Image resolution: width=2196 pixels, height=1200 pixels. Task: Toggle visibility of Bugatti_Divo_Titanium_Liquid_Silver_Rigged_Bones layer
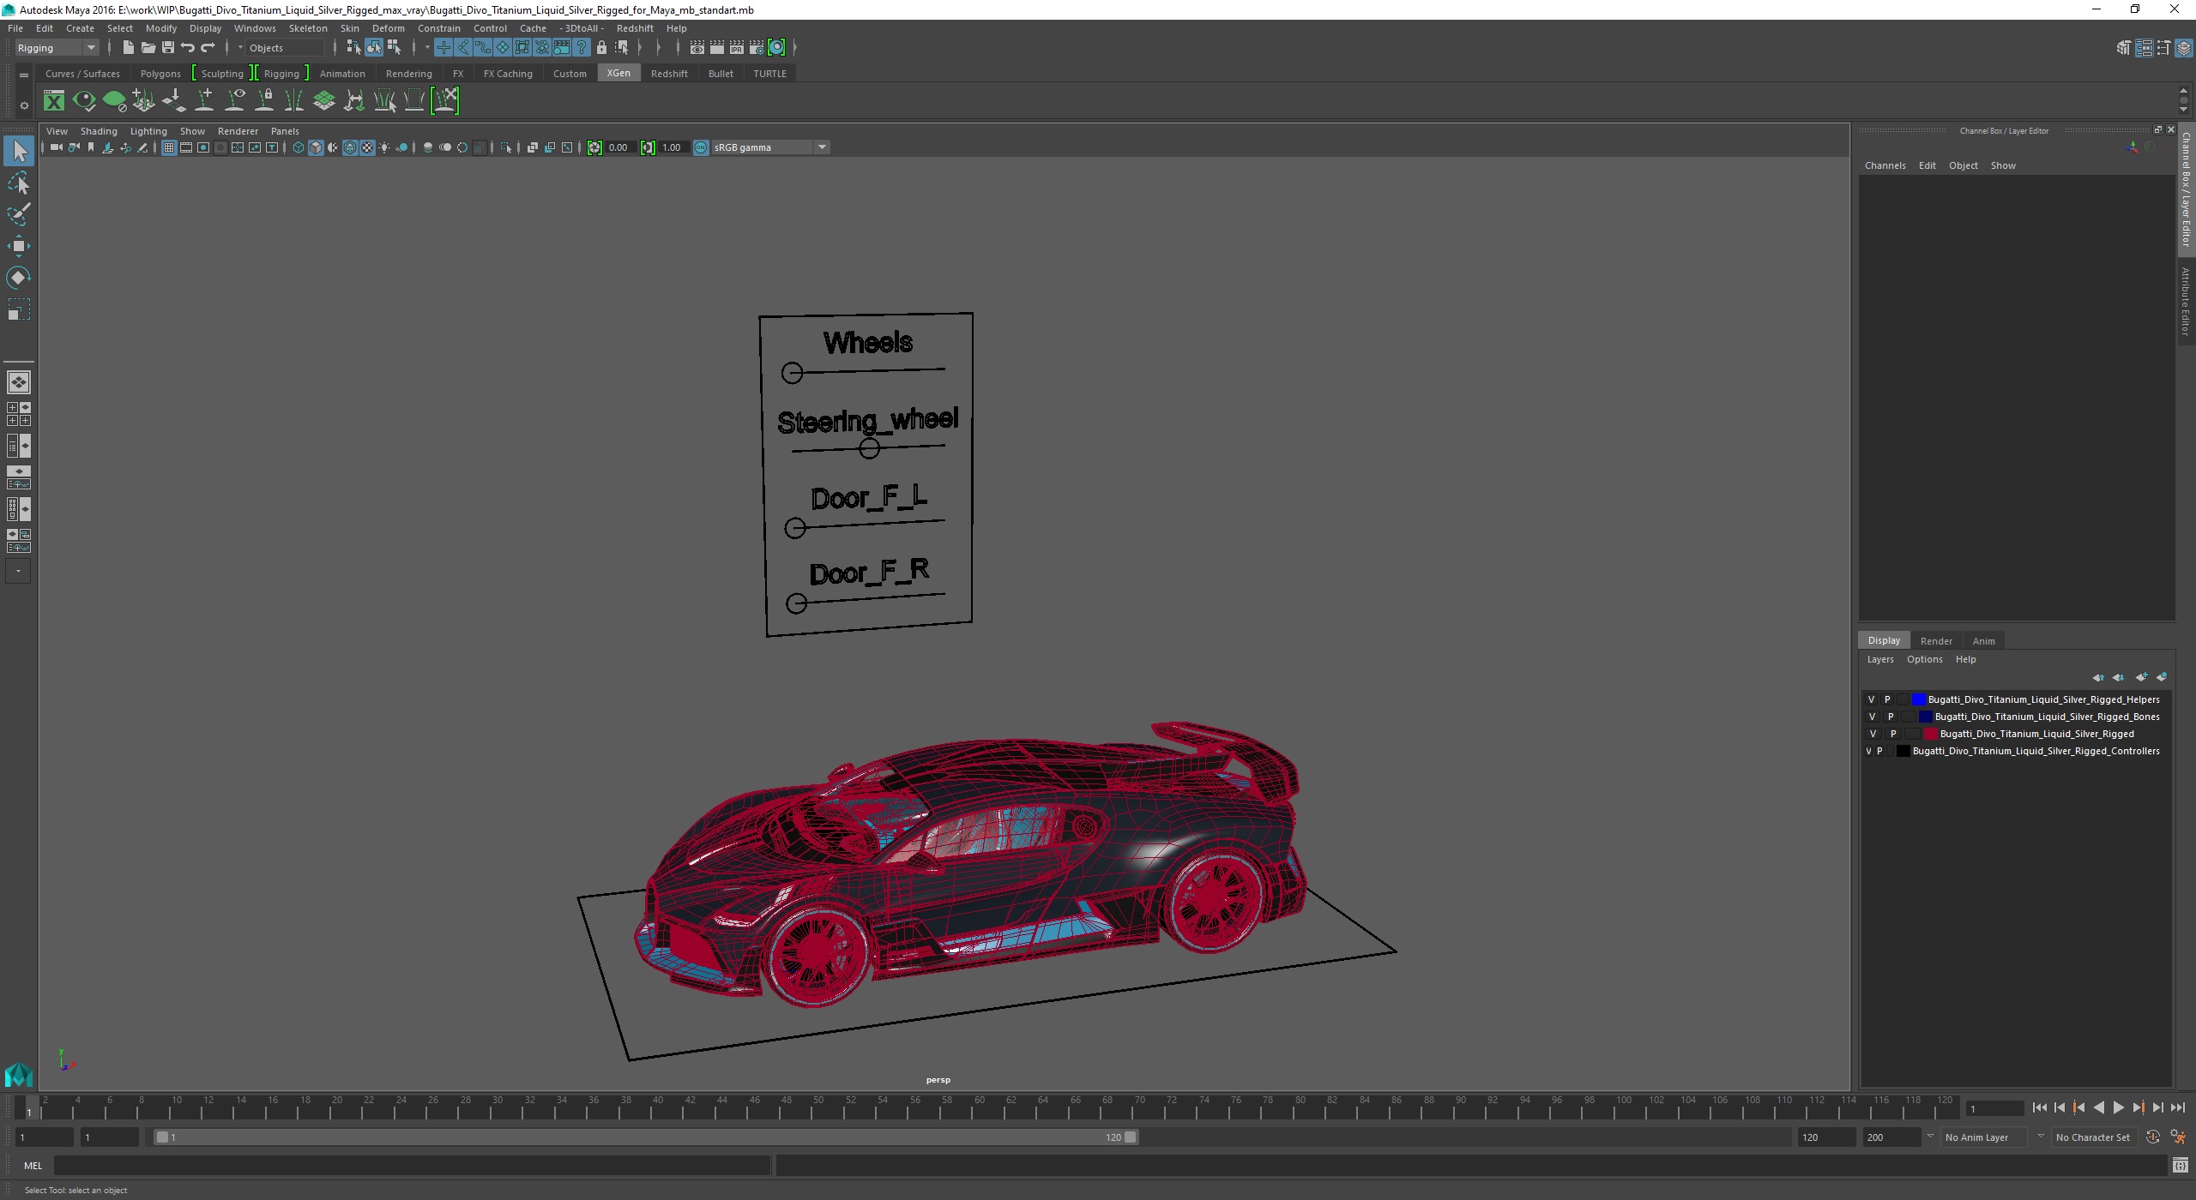click(x=1869, y=715)
